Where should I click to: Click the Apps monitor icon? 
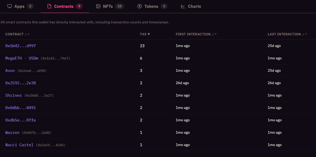(9, 6)
